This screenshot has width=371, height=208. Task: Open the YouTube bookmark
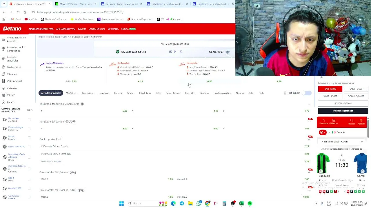coord(31,19)
